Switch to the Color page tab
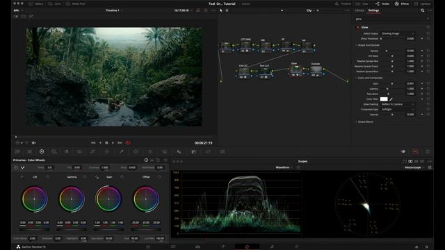The image size is (445, 250). click(247, 247)
